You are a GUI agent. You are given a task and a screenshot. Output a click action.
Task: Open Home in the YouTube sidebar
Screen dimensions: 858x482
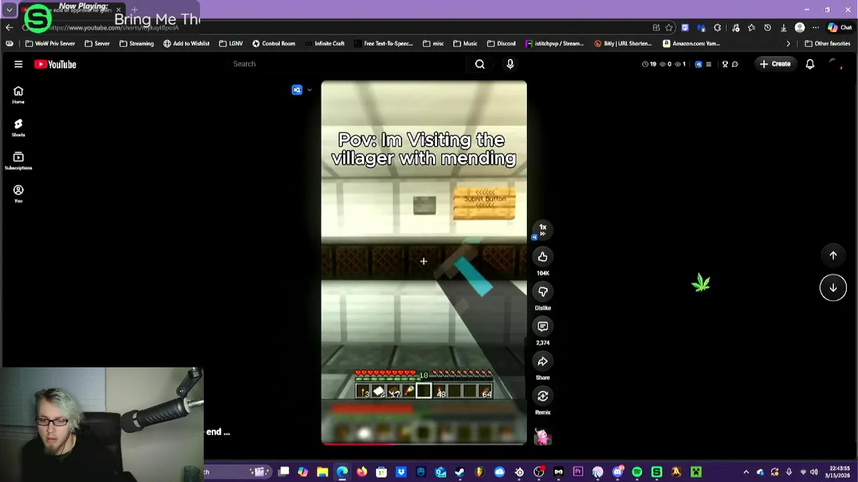[18, 95]
